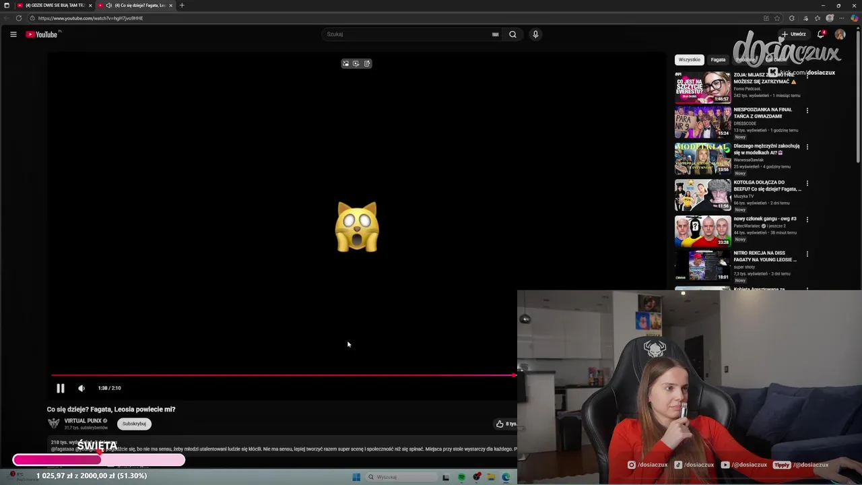Close the 'Co się dzieje? Fagata' browser tab
The image size is (862, 485).
(170, 5)
